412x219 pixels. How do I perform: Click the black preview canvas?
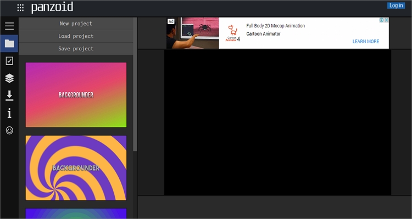(x=278, y=122)
